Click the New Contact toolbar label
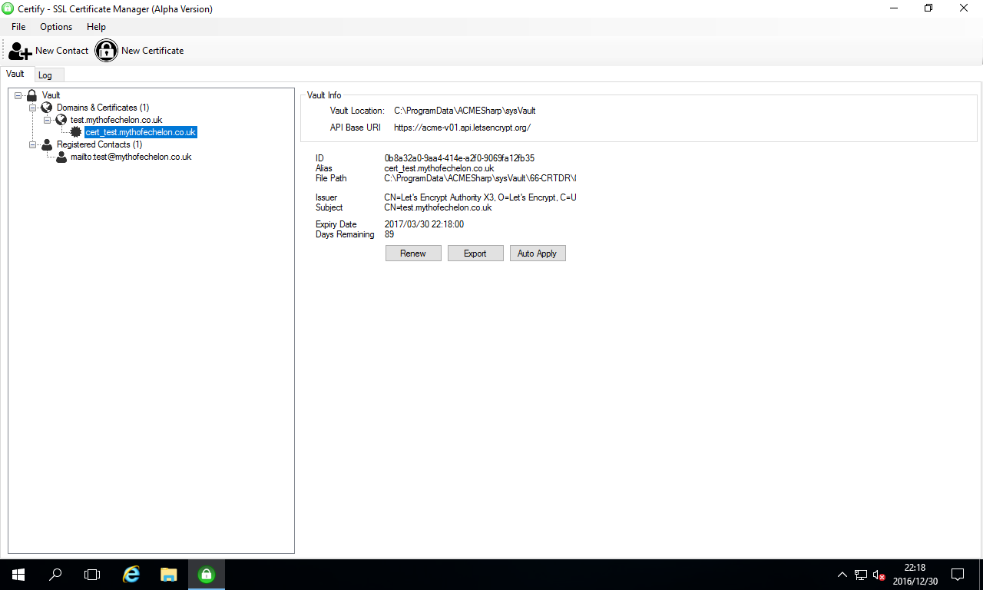 click(x=62, y=51)
